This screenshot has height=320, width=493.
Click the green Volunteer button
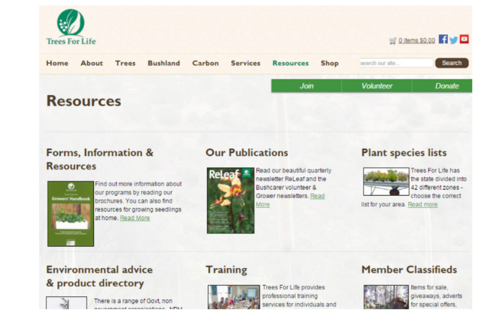[376, 86]
